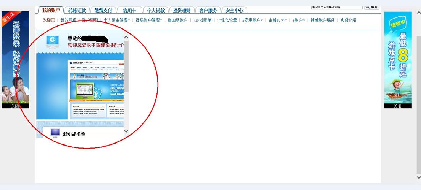Image resolution: width=421 pixels, height=190 pixels.
Task: Open the 账户查询 link
Action: 90,20
